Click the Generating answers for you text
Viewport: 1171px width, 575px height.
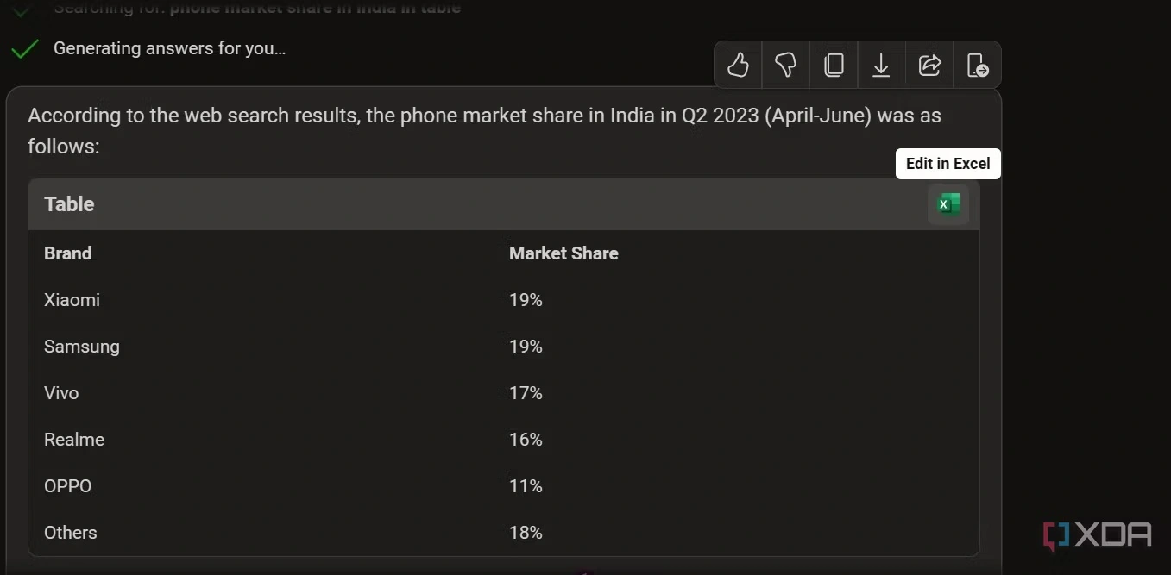pos(169,48)
